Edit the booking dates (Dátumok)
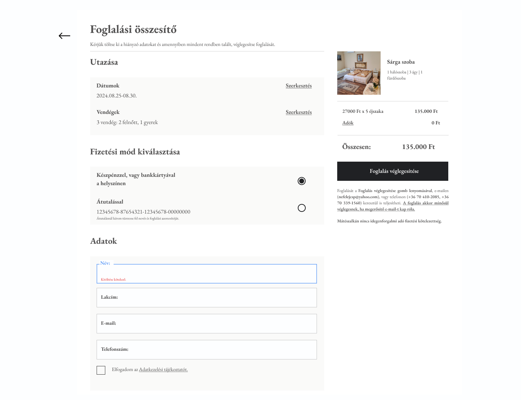 click(x=298, y=86)
